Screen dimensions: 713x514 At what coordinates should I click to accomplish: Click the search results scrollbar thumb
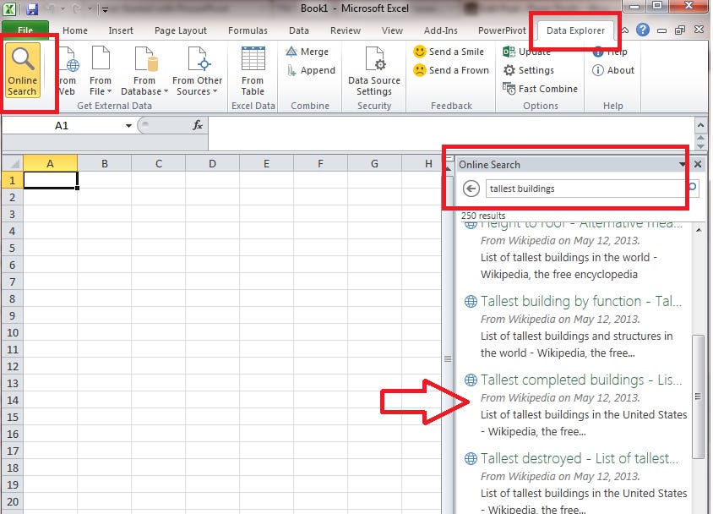pos(698,396)
